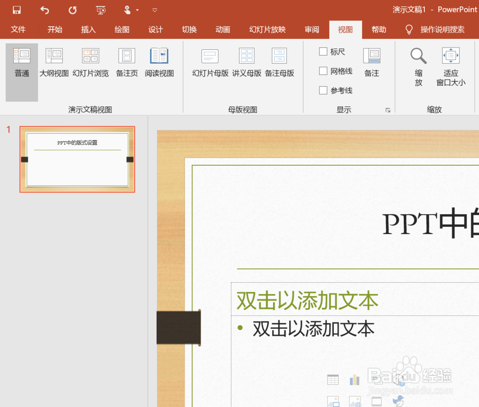Open 显示 group dialog launcher
Image resolution: width=479 pixels, height=407 pixels.
pos(388,110)
